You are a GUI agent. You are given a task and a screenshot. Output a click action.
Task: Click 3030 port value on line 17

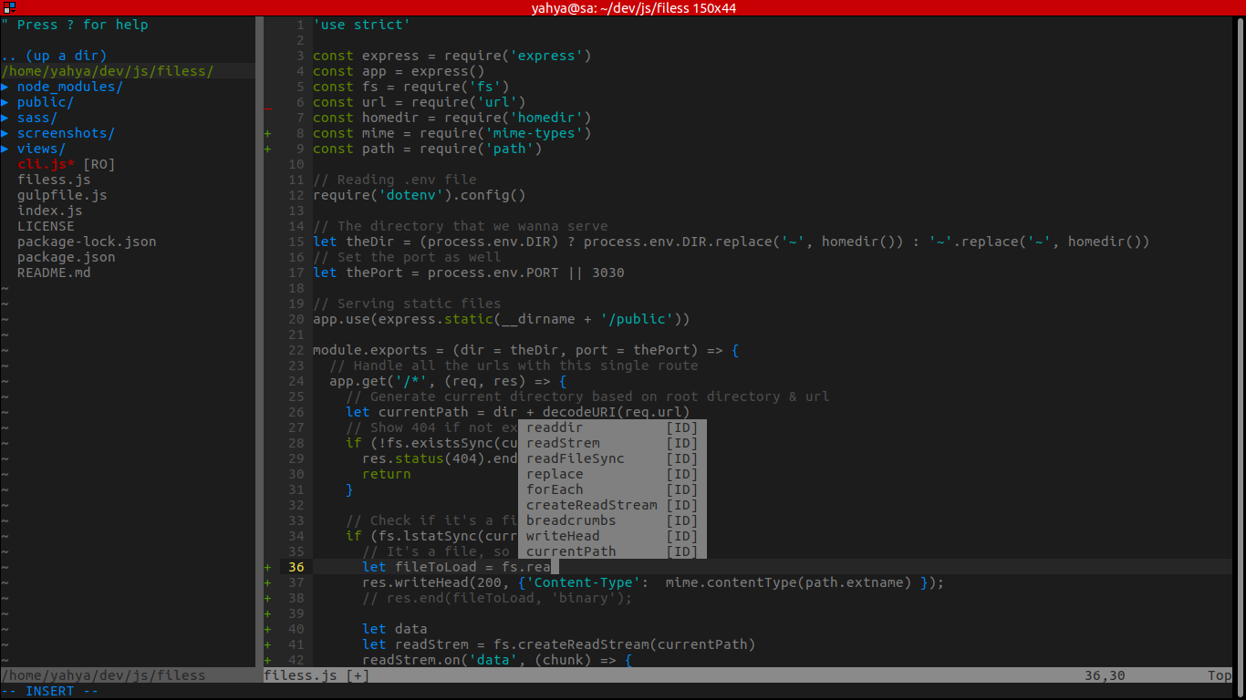pyautogui.click(x=608, y=273)
